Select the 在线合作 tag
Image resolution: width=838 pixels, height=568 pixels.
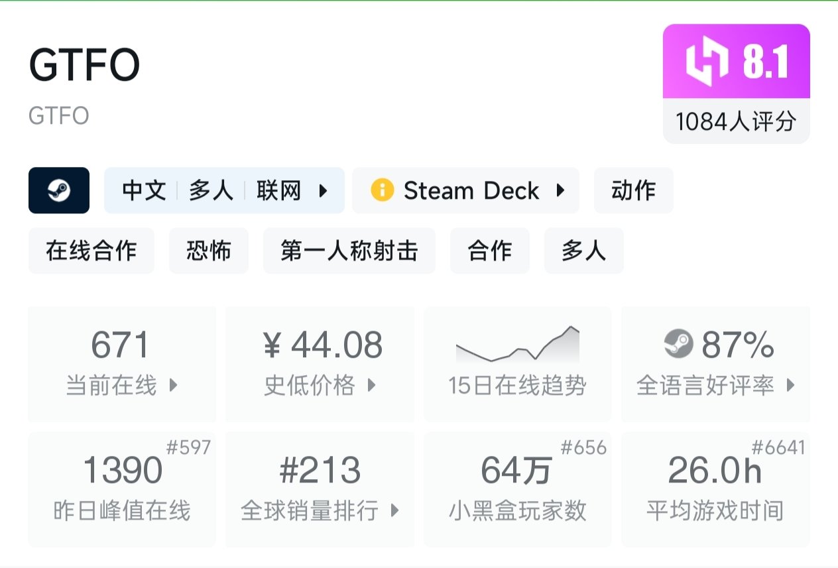click(91, 251)
